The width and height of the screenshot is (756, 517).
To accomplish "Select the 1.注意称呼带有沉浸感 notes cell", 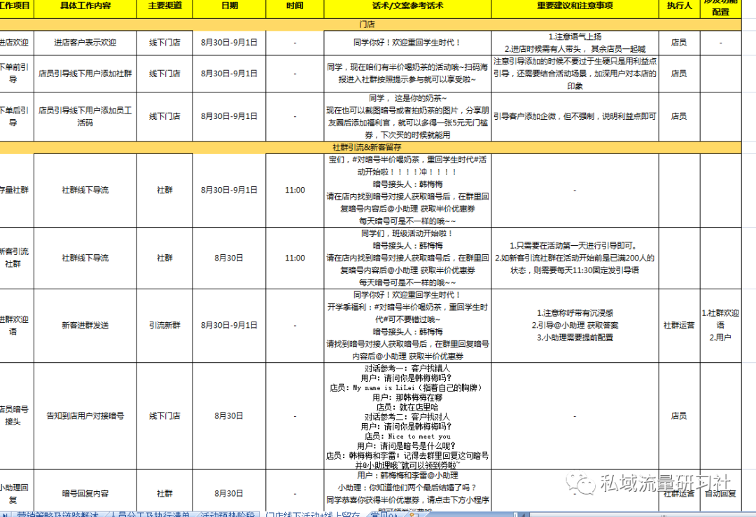I will point(575,326).
